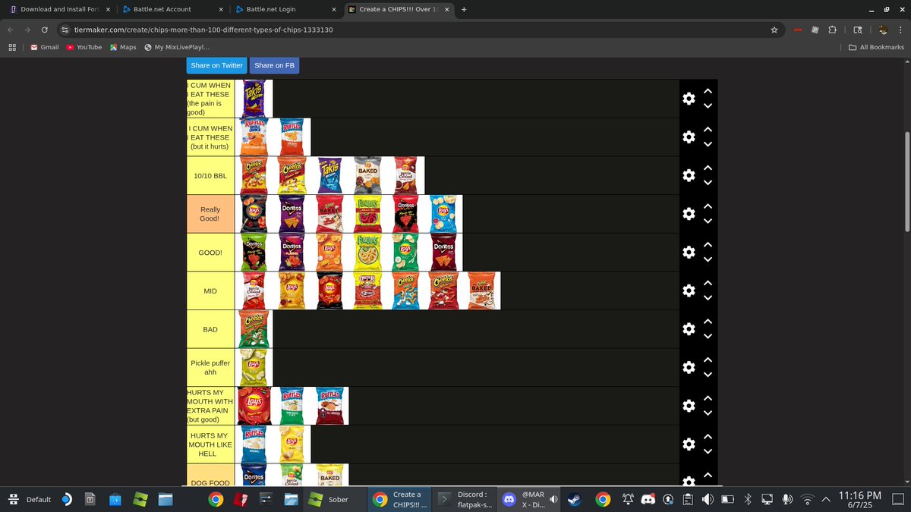Screen dimensions: 911x512
Task: Click the yellow MID tier label
Action: point(210,291)
